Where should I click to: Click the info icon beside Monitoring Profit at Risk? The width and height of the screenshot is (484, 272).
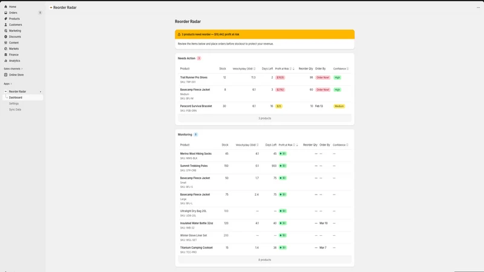(294, 145)
